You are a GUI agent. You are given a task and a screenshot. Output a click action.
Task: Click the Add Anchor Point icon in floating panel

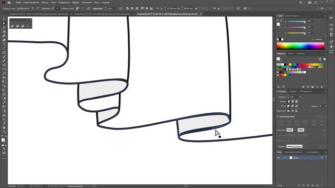(17, 26)
